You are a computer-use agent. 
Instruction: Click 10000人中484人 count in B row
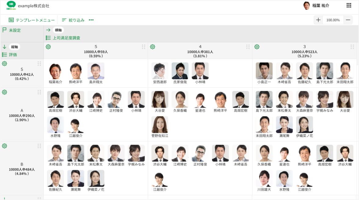pos(22,170)
